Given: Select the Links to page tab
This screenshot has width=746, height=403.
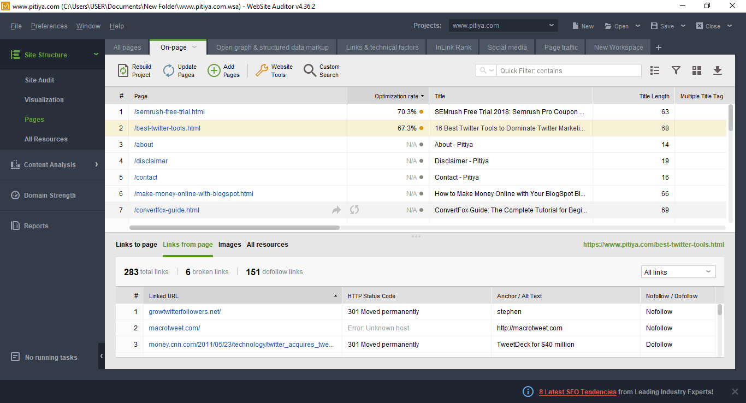Looking at the screenshot, I should pyautogui.click(x=137, y=245).
